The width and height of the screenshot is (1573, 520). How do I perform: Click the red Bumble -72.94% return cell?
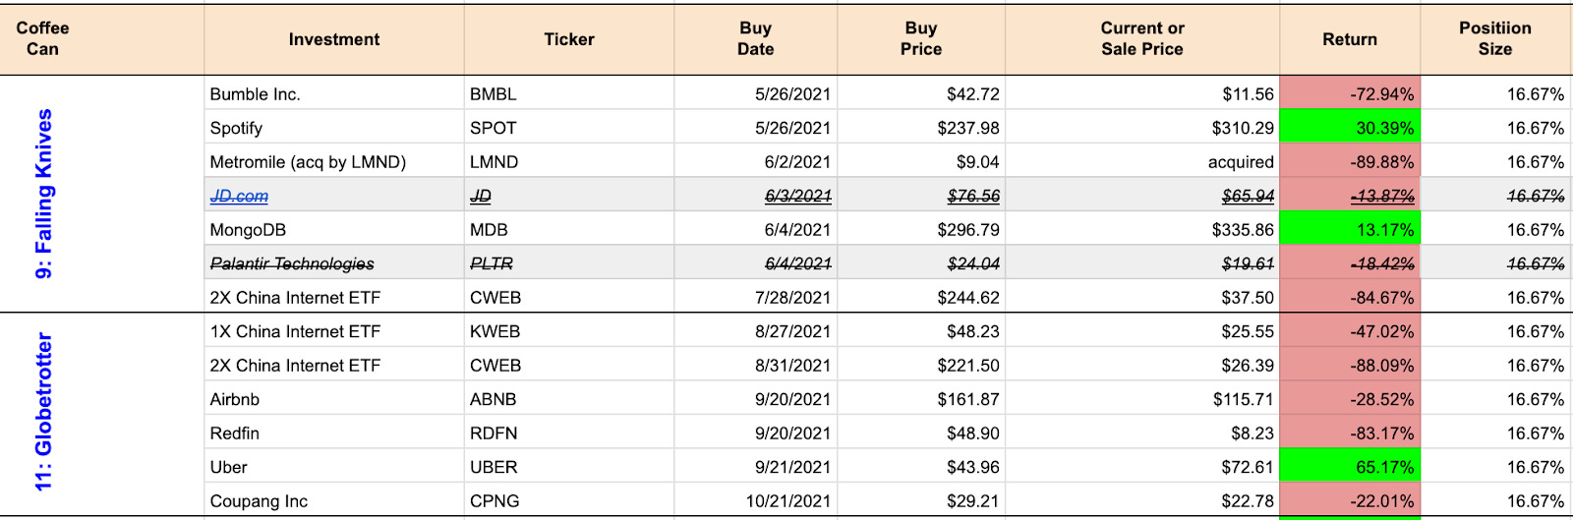tap(1350, 94)
